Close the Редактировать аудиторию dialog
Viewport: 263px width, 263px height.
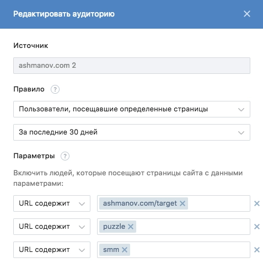(x=247, y=14)
